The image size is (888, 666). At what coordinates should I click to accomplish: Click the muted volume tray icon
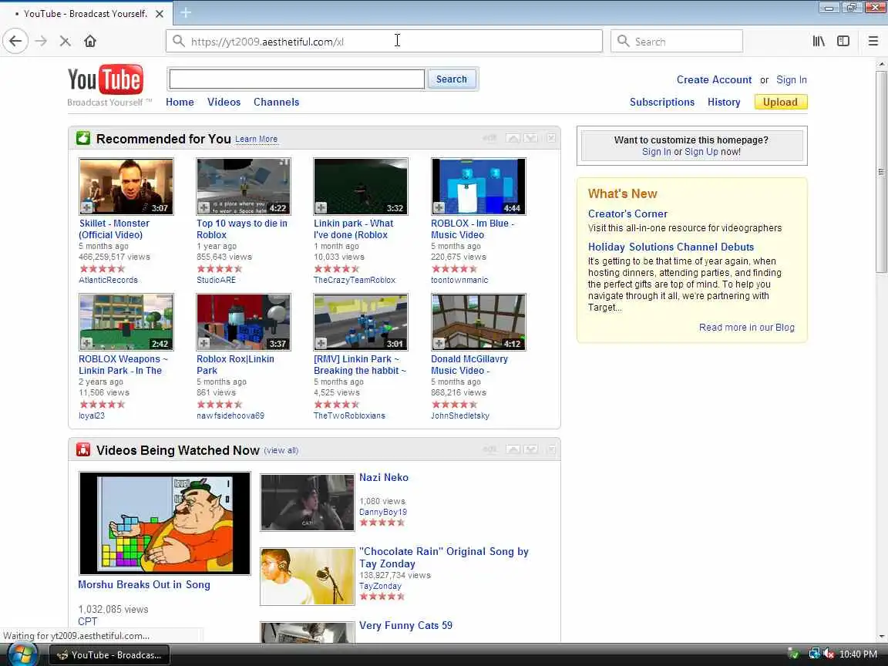click(829, 654)
